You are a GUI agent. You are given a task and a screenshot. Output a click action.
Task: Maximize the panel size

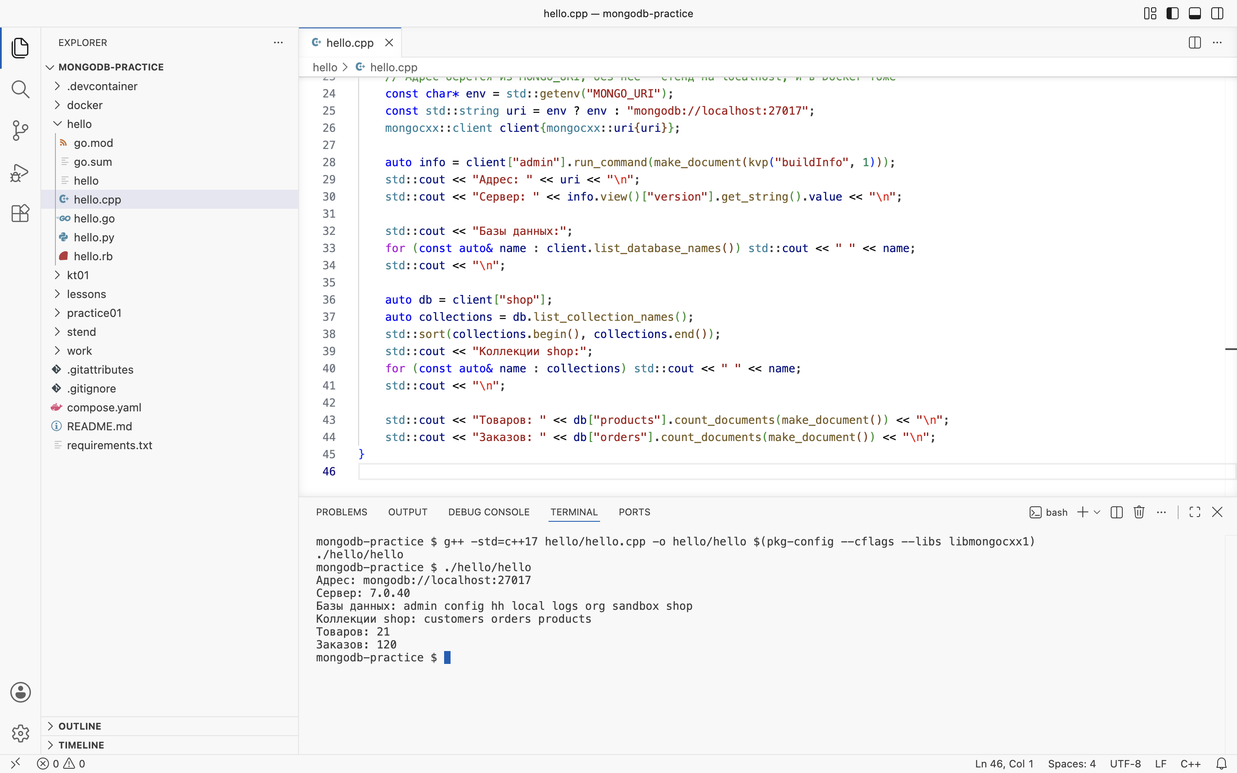point(1195,512)
